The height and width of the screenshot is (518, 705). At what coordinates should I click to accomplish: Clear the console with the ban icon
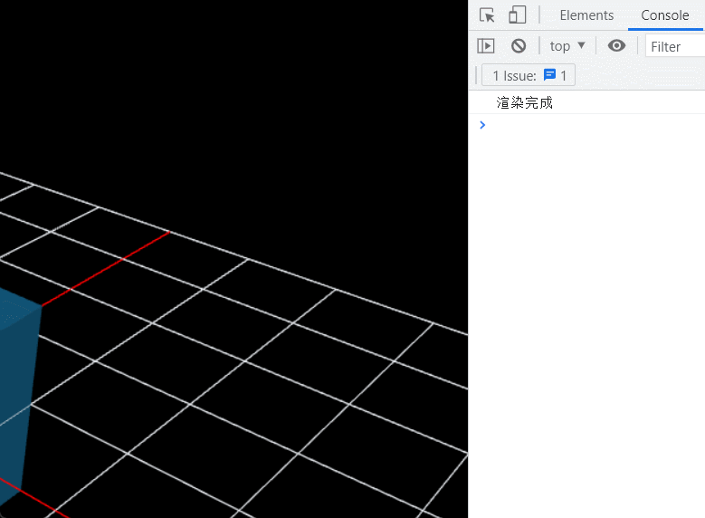(x=519, y=46)
